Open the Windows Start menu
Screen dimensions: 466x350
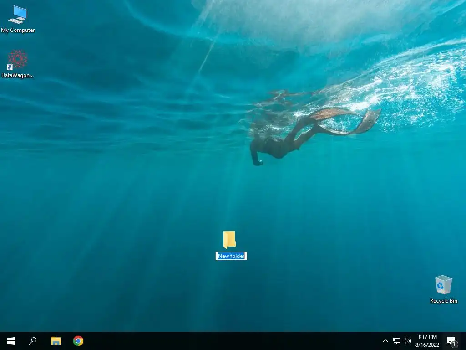coord(11,341)
